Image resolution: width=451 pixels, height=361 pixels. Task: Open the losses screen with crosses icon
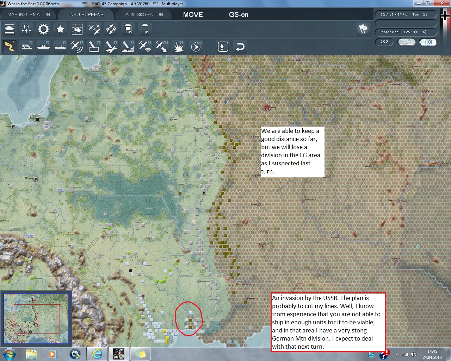point(26,29)
